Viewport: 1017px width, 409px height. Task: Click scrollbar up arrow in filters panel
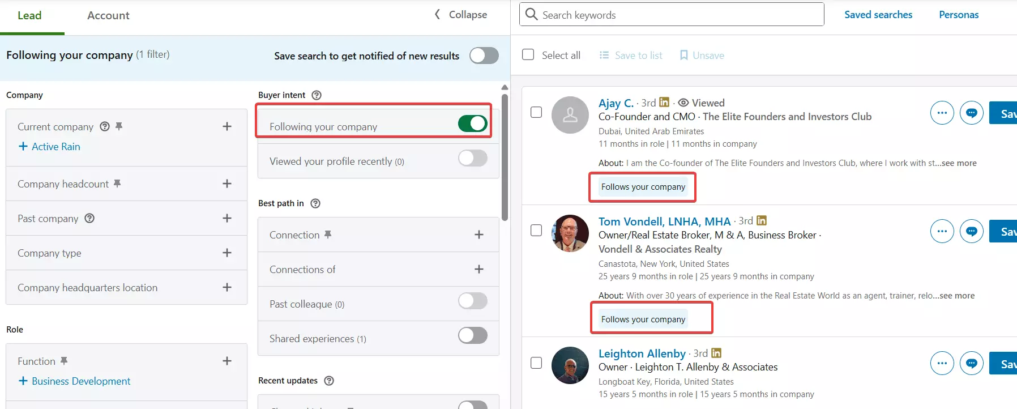pyautogui.click(x=505, y=88)
